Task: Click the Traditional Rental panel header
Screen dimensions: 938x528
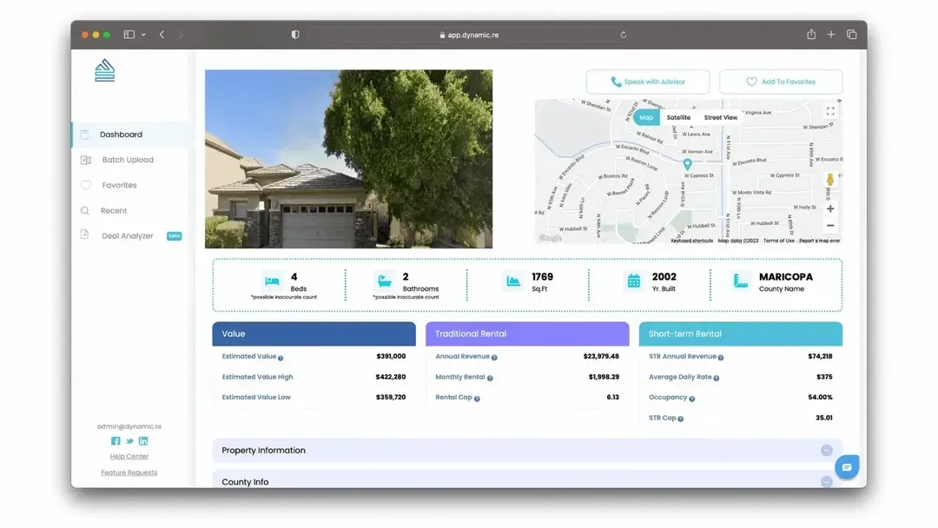Action: tap(527, 333)
